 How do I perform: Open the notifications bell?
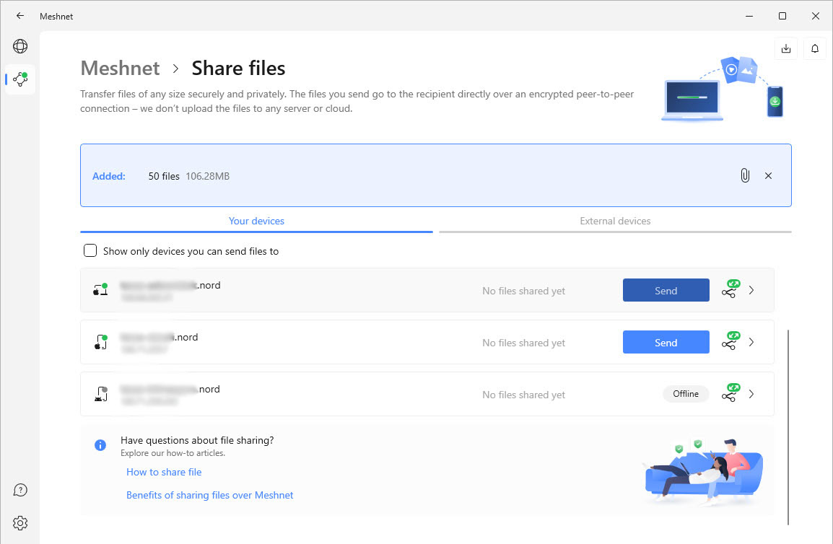(x=815, y=48)
